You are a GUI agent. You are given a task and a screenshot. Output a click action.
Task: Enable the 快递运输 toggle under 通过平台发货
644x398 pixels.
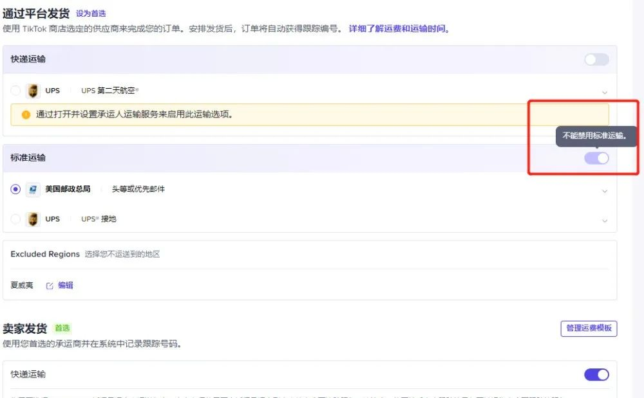(596, 60)
